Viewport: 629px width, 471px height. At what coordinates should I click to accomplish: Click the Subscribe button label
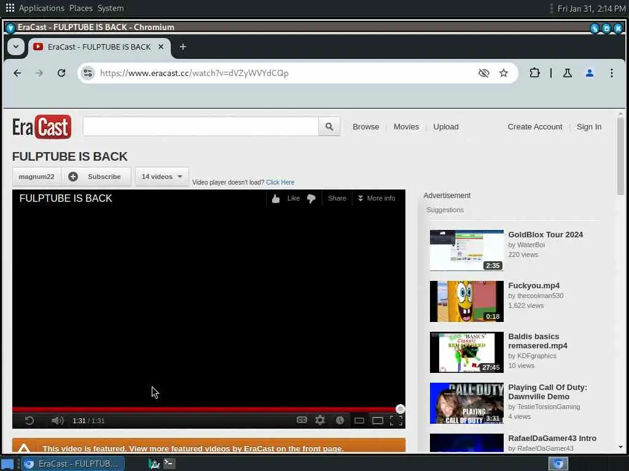pyautogui.click(x=104, y=177)
